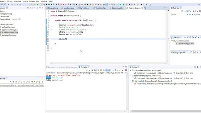Image resolution: width=201 pixels, height=113 pixels.
Task: Open the Help menu
Action: [51, 1]
